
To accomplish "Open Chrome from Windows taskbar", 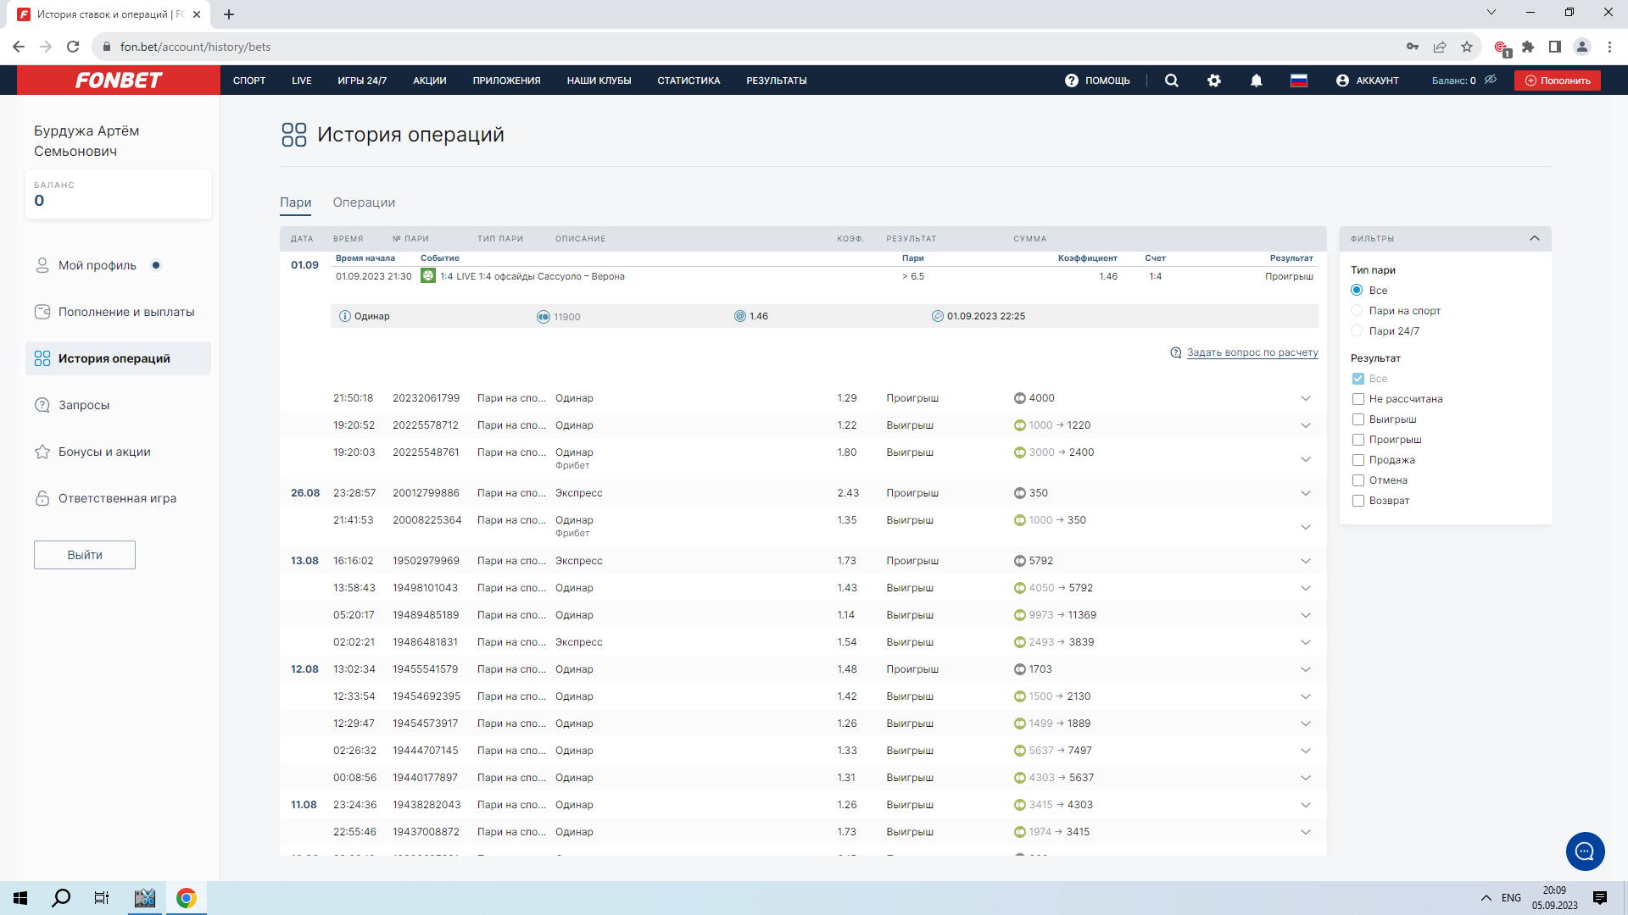I will click(186, 898).
